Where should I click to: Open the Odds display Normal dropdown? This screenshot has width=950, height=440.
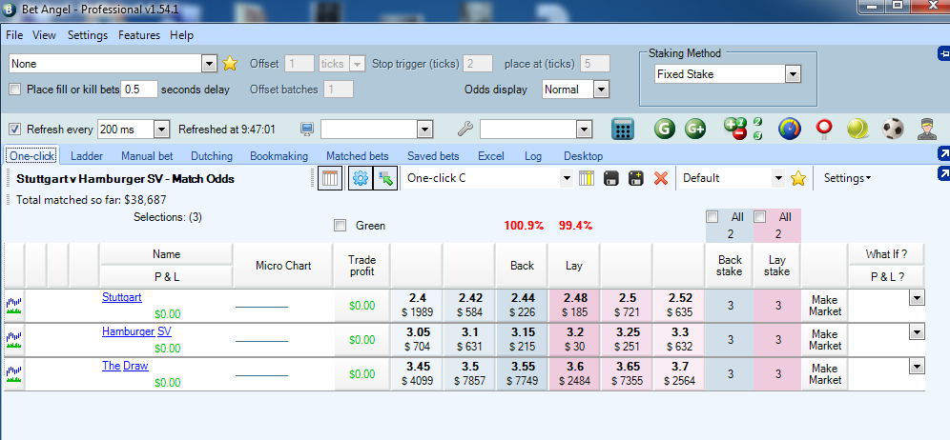601,90
